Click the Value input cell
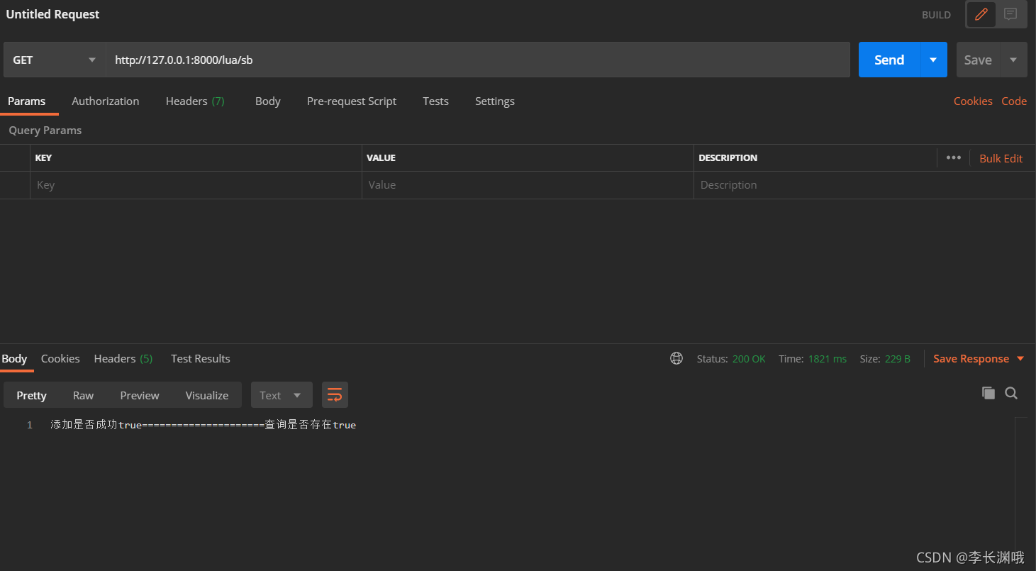The width and height of the screenshot is (1036, 571). pyautogui.click(x=528, y=185)
